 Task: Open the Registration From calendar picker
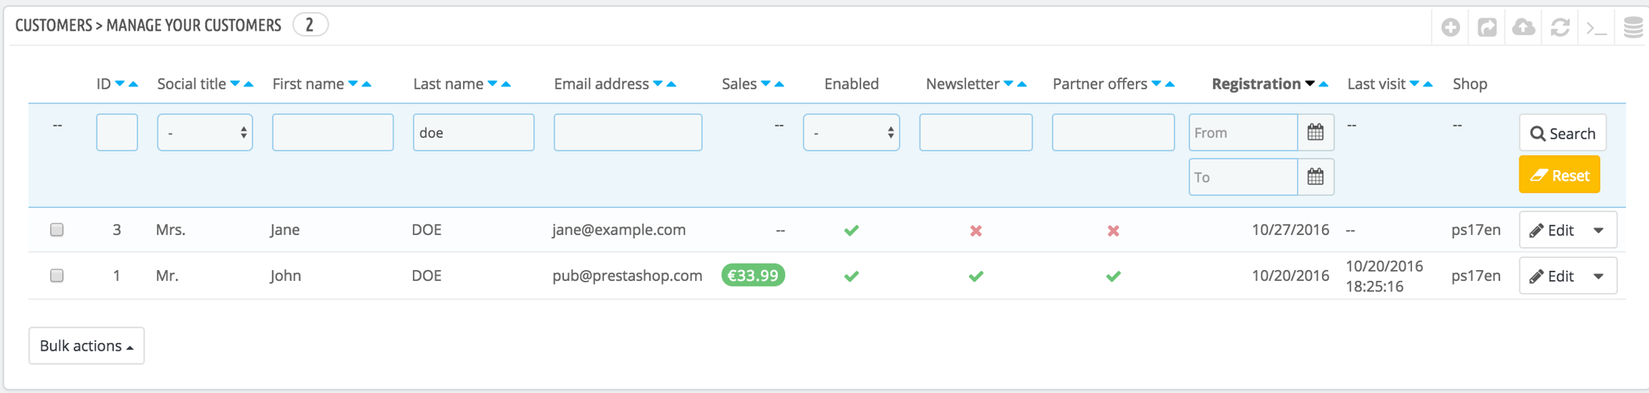pyautogui.click(x=1315, y=132)
